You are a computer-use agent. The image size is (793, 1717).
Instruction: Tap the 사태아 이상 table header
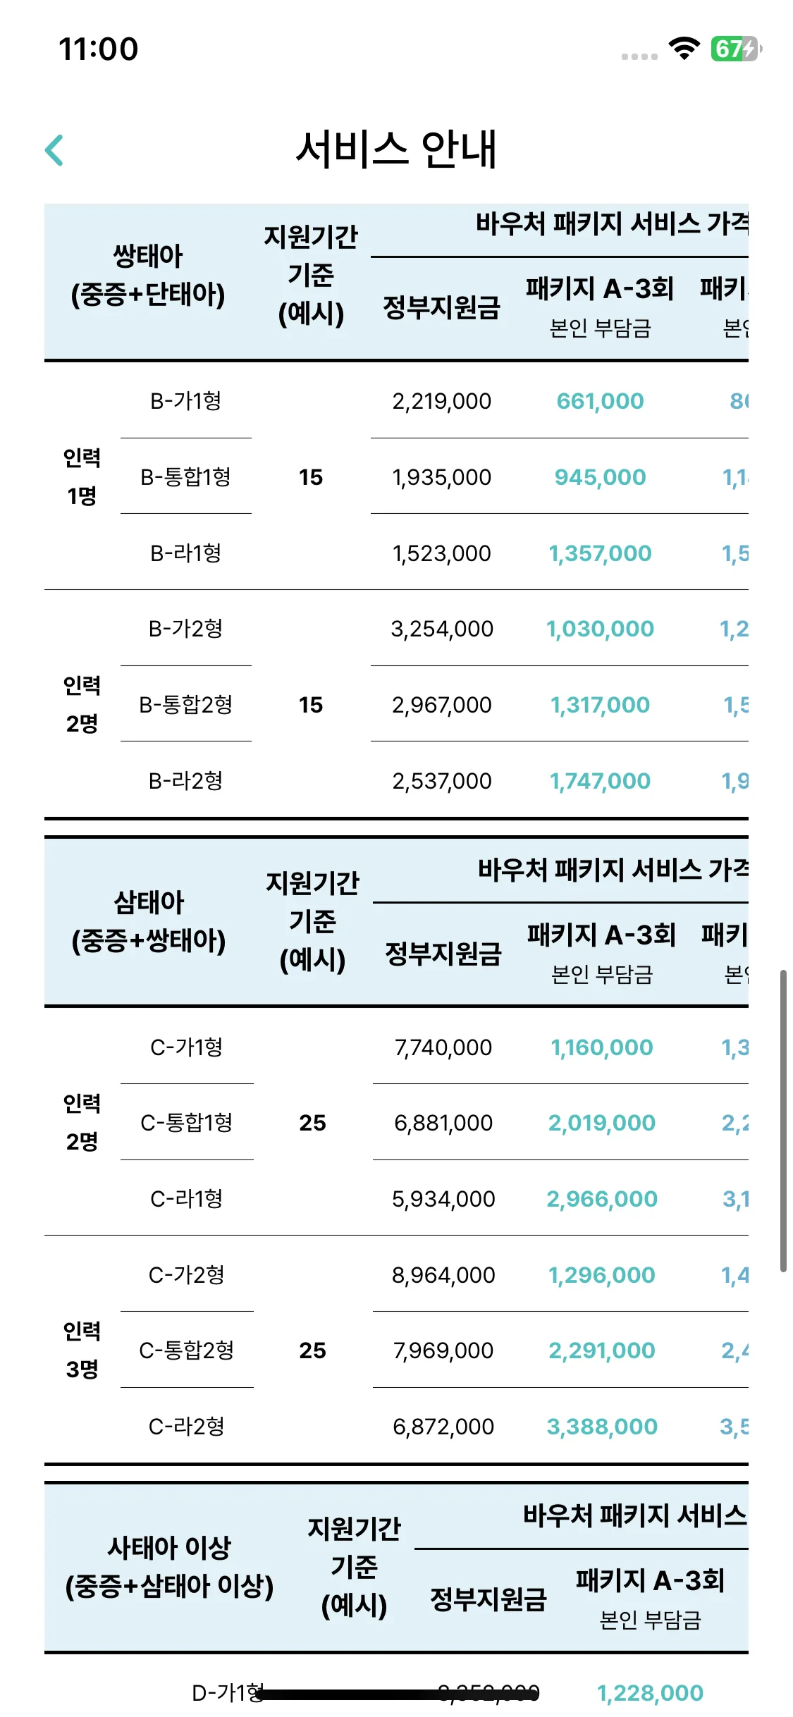[x=169, y=1568]
